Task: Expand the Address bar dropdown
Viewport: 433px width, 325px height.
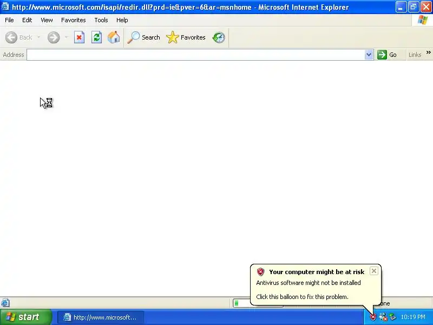Action: coord(369,55)
